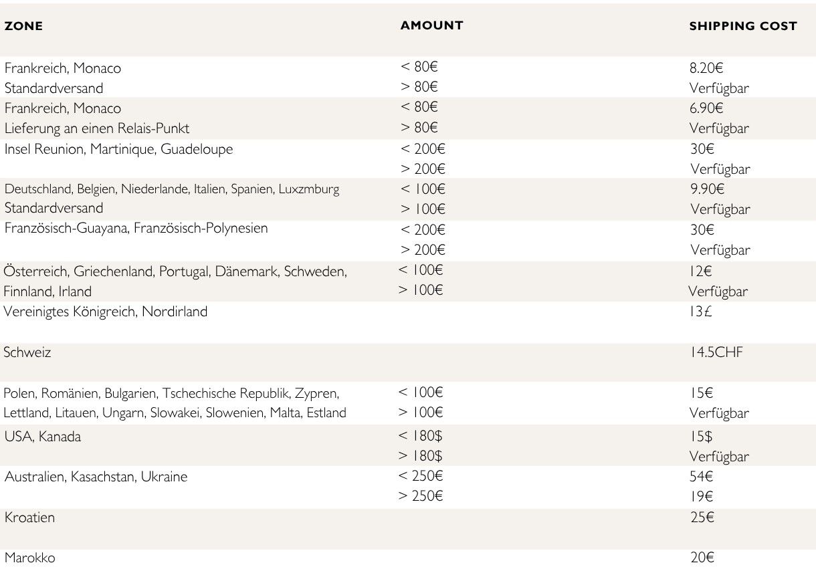Select the Schweiz zone
The width and height of the screenshot is (816, 585).
27,352
